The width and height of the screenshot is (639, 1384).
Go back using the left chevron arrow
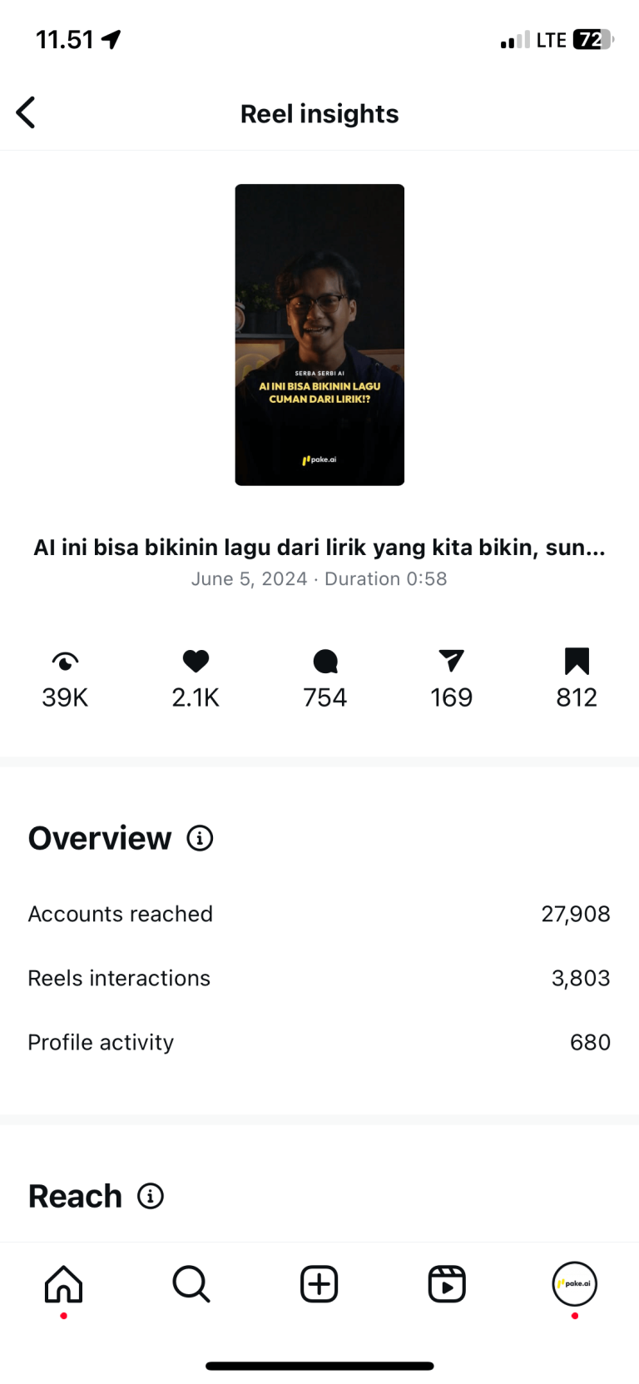pyautogui.click(x=26, y=112)
